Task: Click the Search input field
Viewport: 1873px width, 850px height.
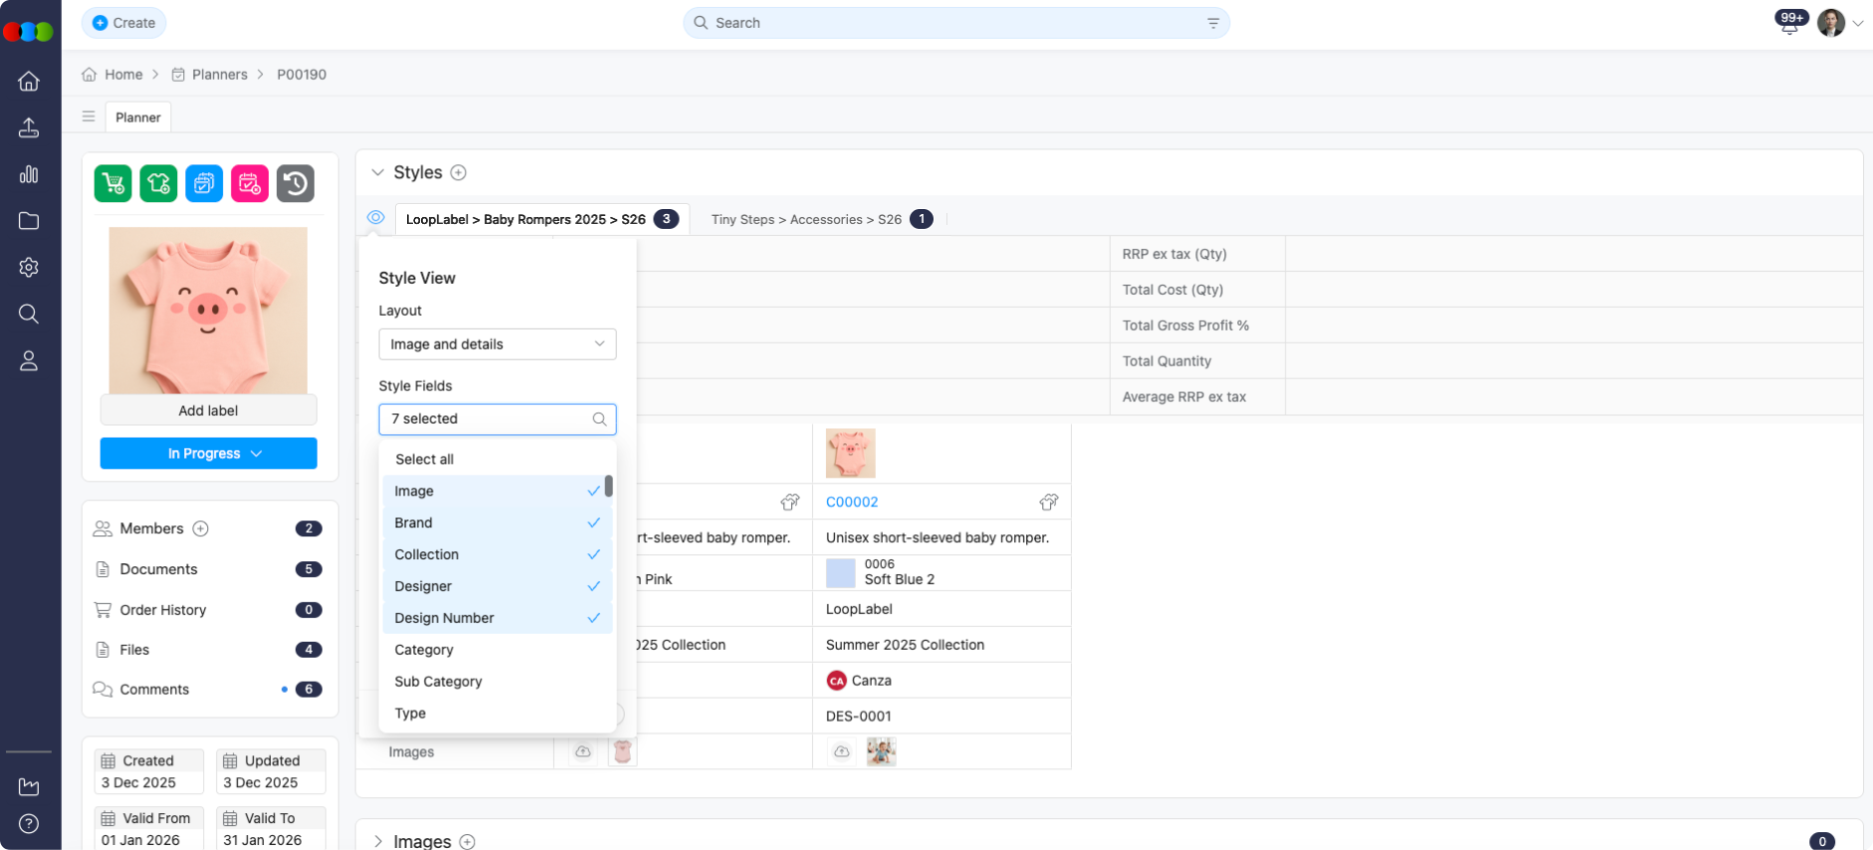Action: point(955,23)
